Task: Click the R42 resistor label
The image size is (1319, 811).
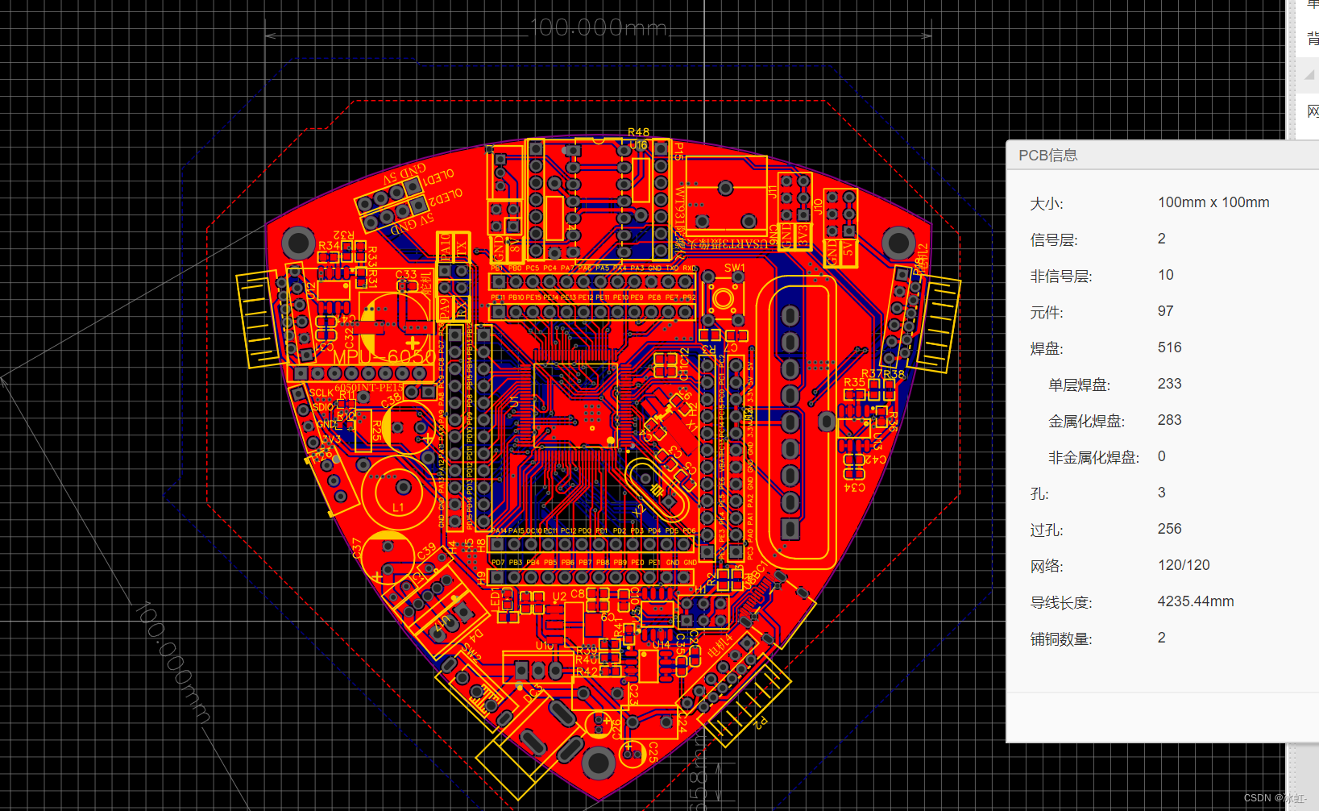Action: click(587, 672)
